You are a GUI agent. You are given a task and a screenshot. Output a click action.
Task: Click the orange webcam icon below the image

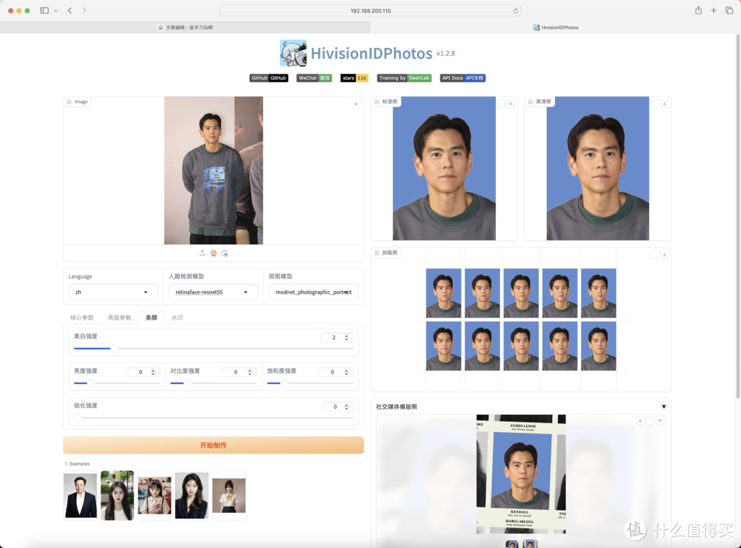[213, 253]
